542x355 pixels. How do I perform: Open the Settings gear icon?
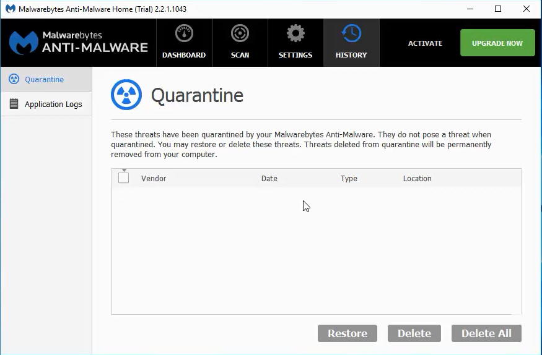pyautogui.click(x=295, y=33)
